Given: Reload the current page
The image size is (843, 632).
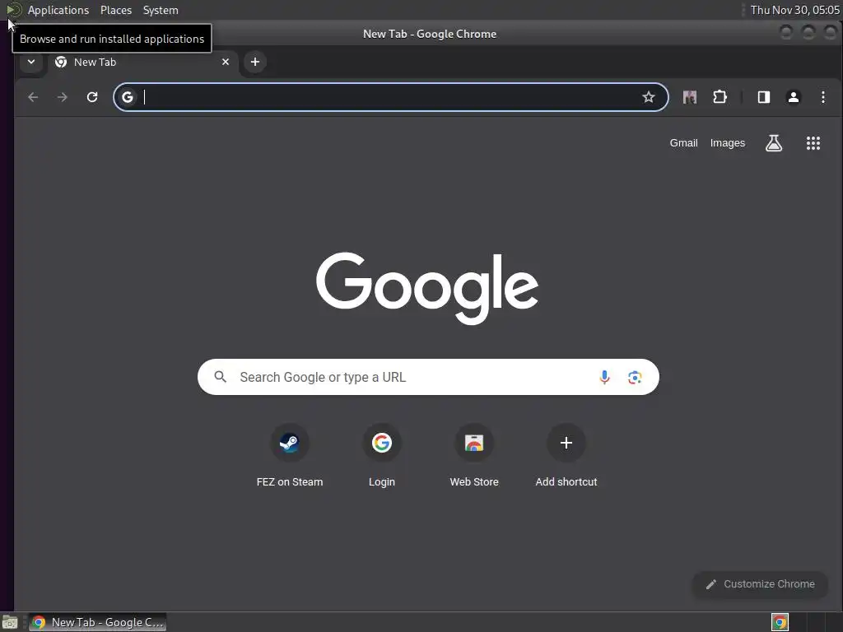Looking at the screenshot, I should click(x=92, y=97).
